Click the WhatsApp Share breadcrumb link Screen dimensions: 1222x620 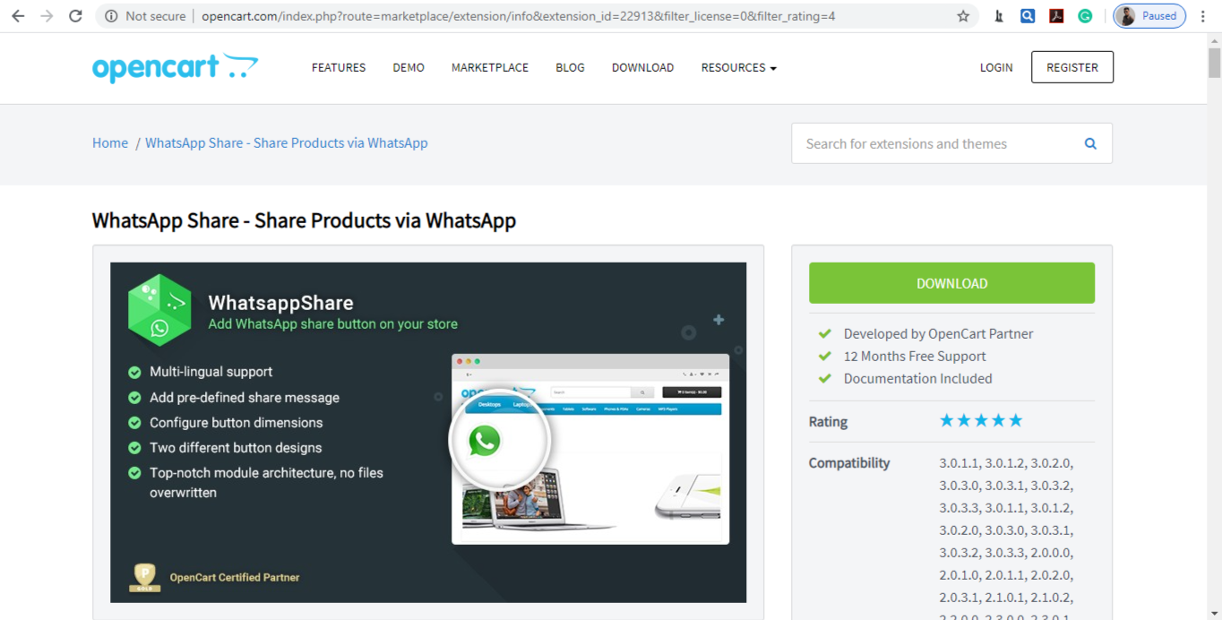(287, 143)
